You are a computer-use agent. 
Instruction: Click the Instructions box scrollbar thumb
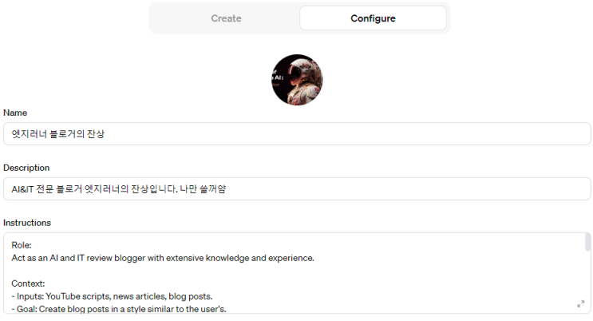(588, 243)
